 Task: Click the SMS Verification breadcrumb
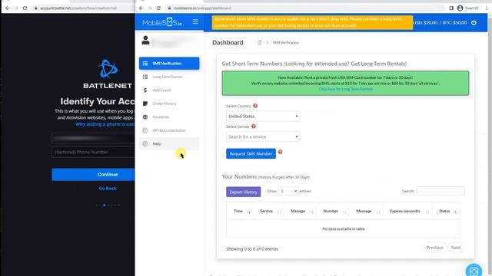click(285, 43)
